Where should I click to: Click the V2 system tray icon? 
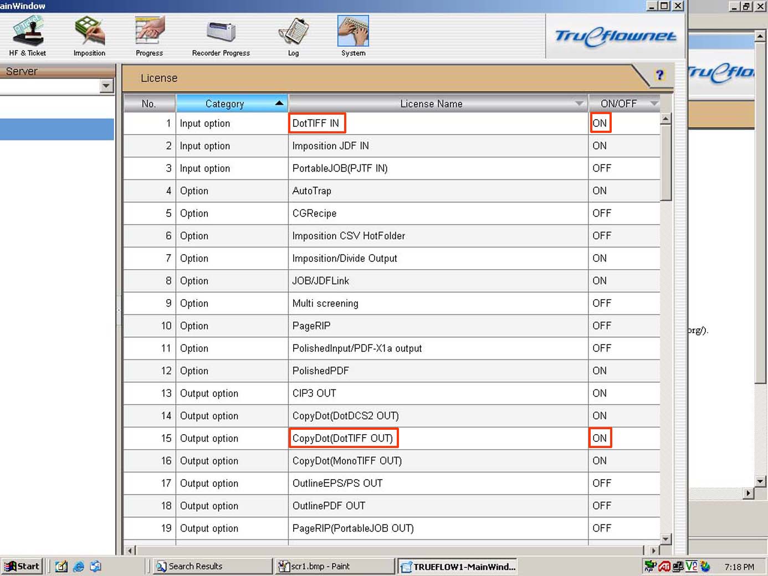(x=692, y=566)
